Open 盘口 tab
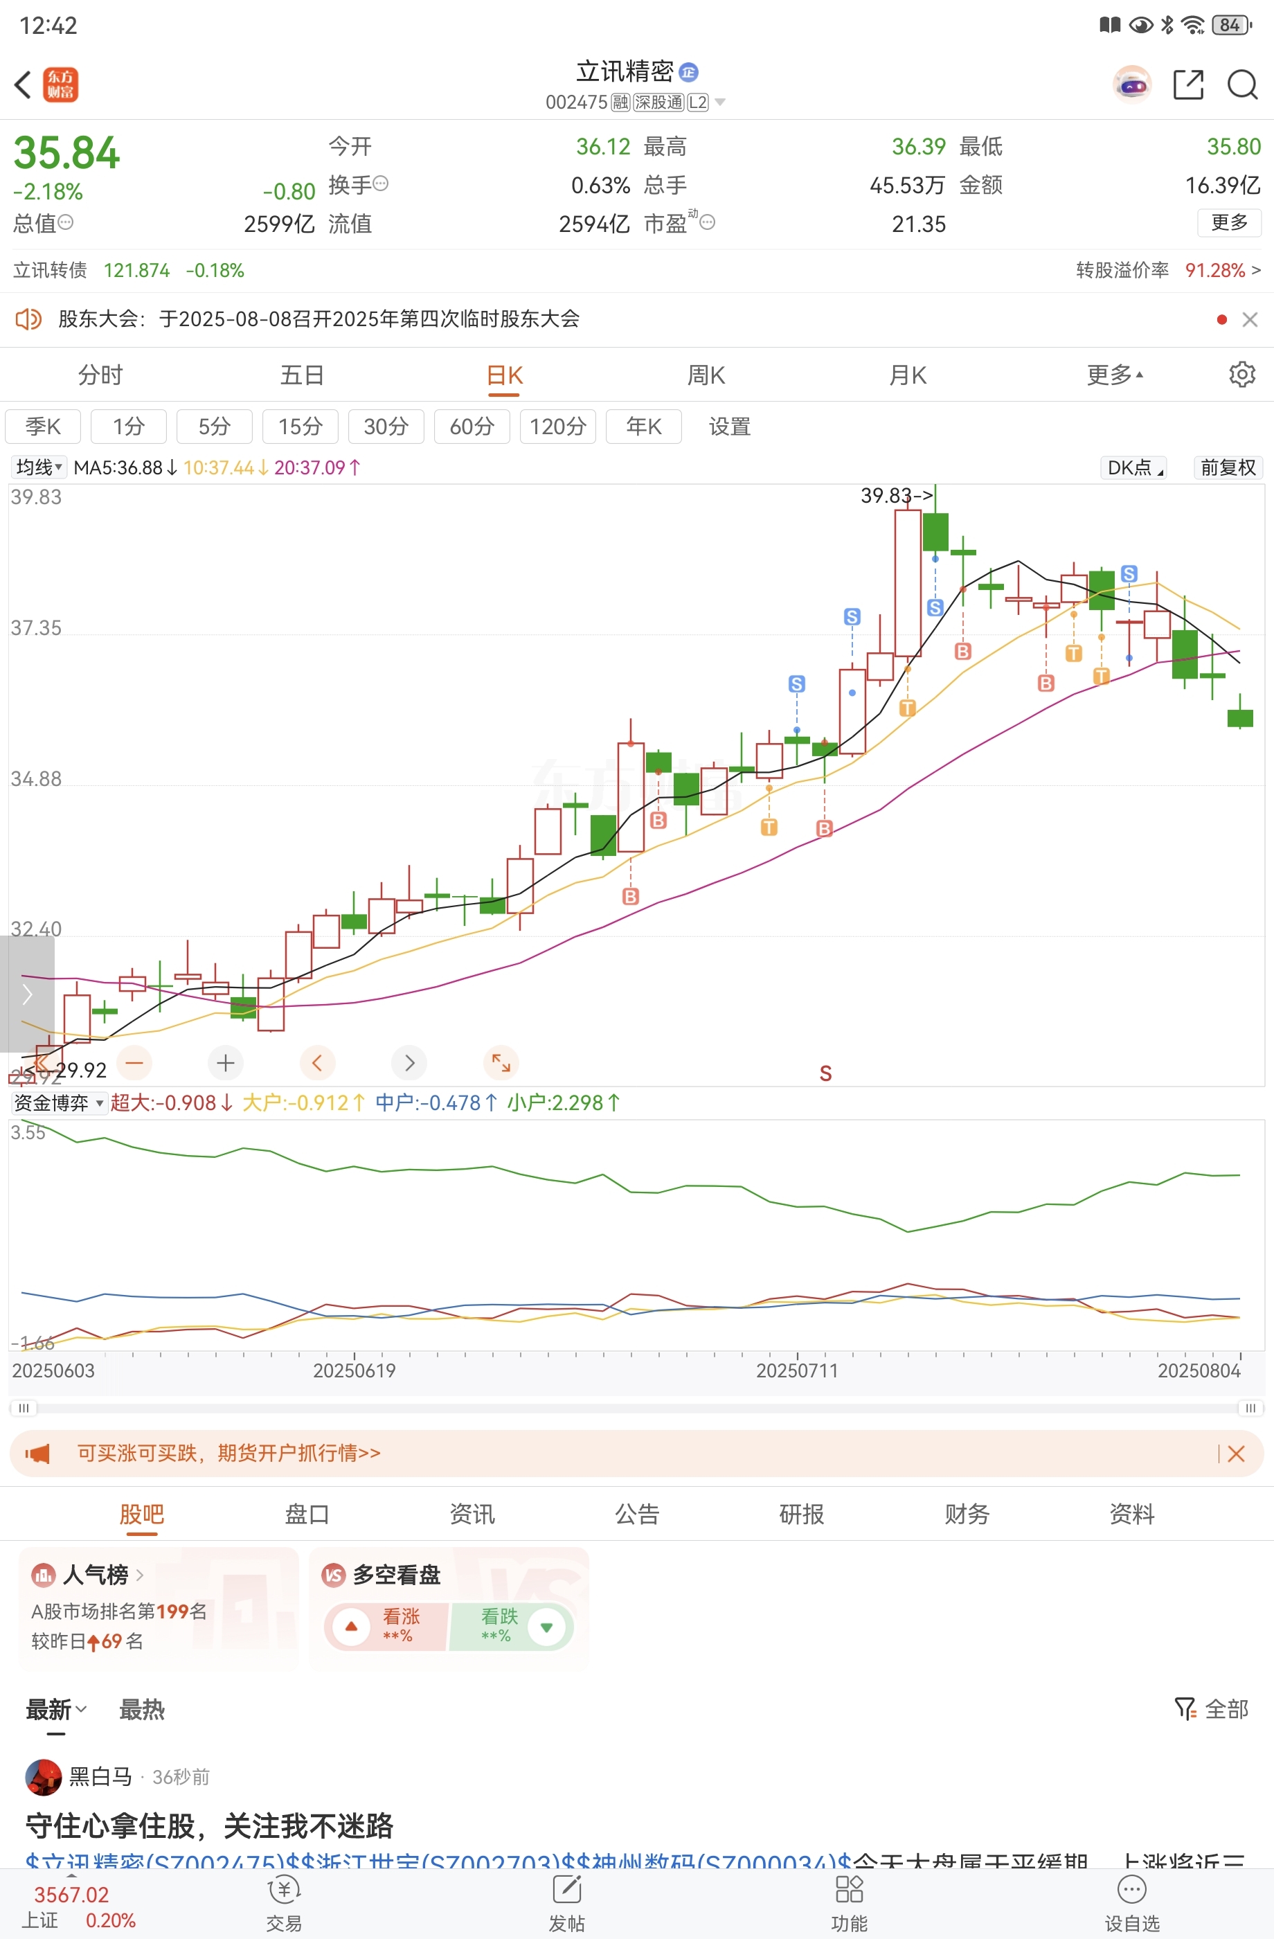The image size is (1274, 1939). pyautogui.click(x=307, y=1514)
